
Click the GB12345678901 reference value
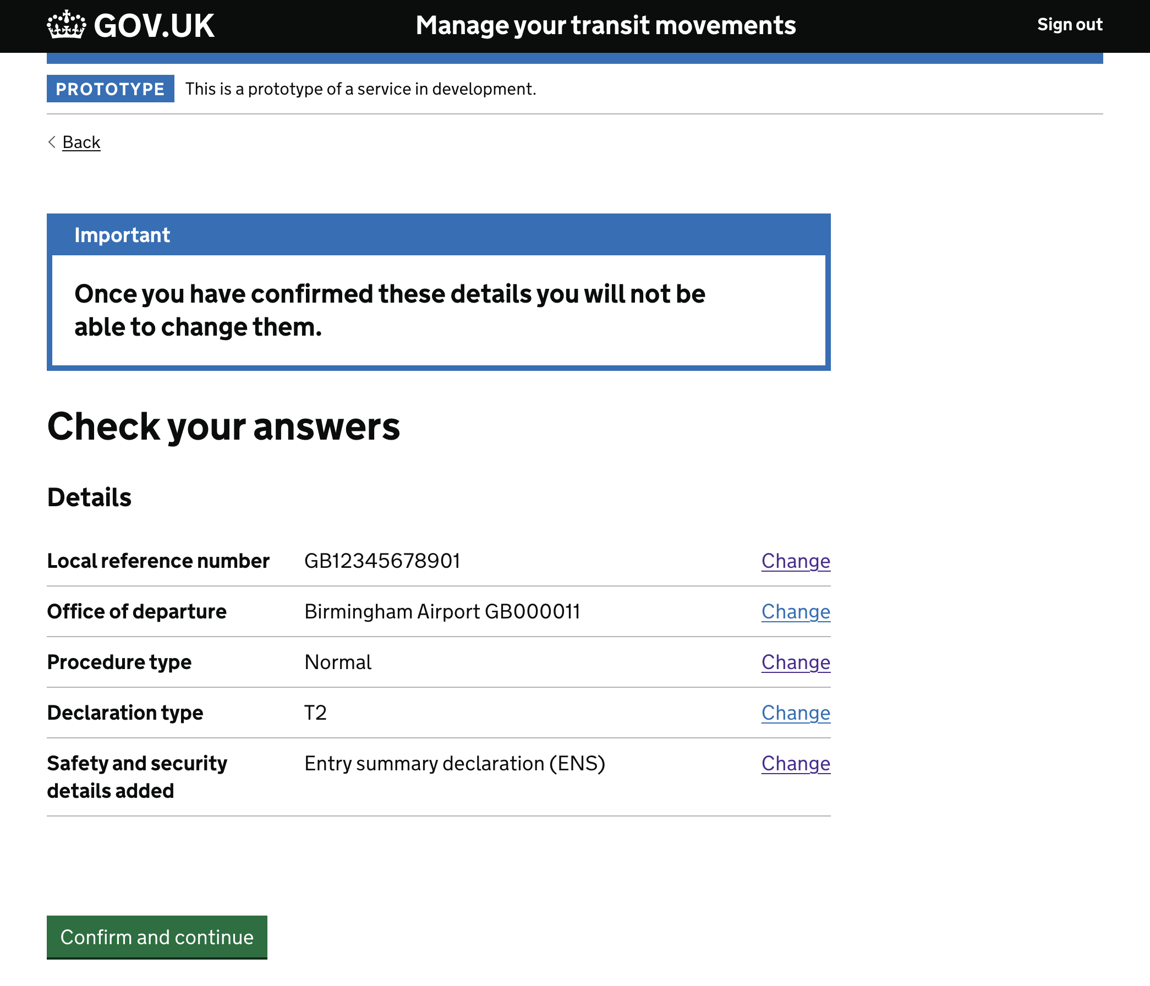(382, 561)
